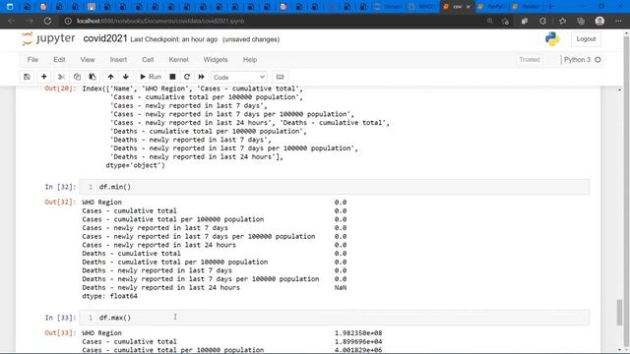This screenshot has width=630, height=354.
Task: Click 'dtype: float64' in df.min output
Action: 109,296
